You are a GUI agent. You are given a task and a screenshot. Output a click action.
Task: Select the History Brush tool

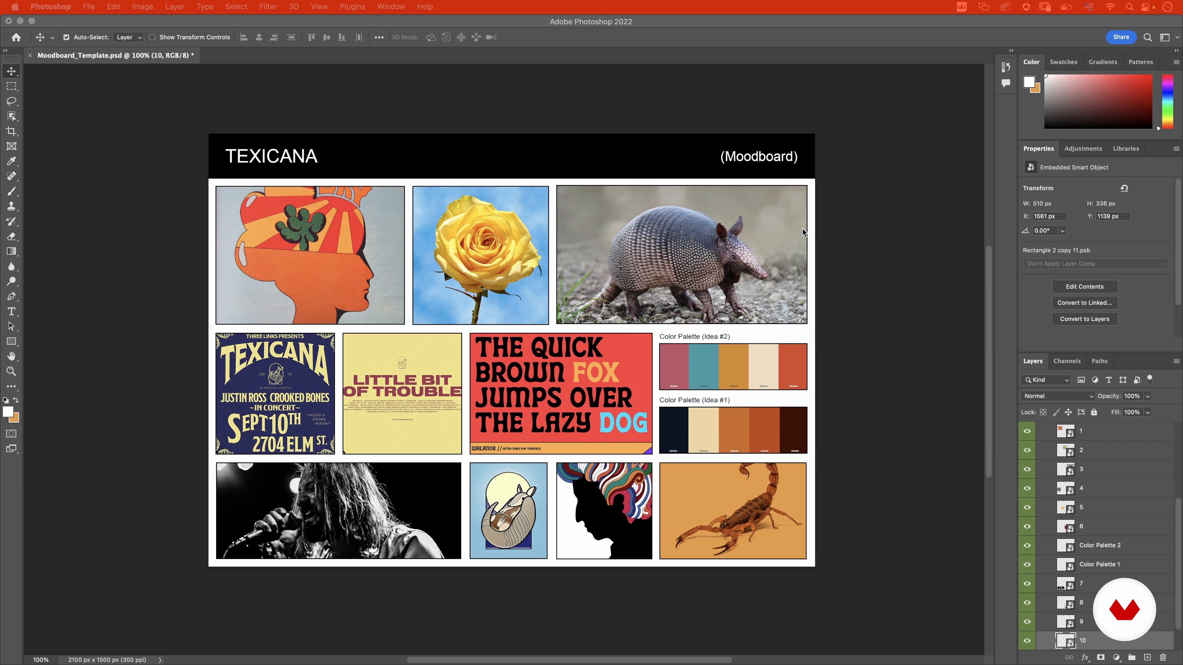coord(11,221)
